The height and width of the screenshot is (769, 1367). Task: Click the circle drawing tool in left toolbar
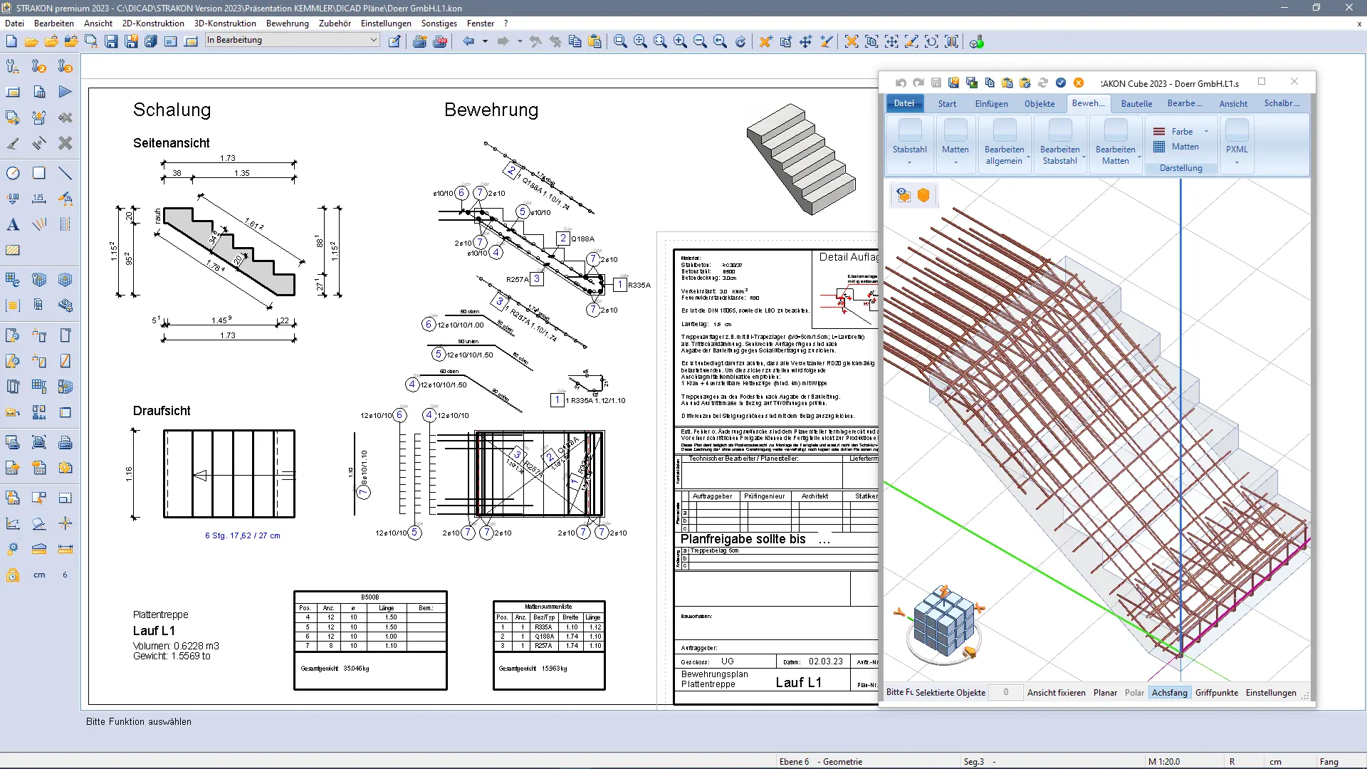coord(13,173)
